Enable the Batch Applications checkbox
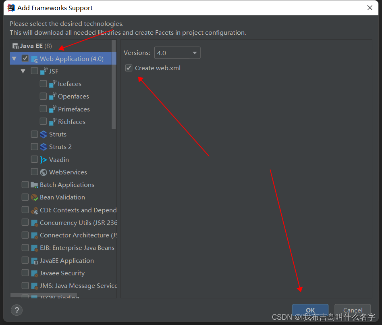The image size is (382, 325). [x=25, y=185]
